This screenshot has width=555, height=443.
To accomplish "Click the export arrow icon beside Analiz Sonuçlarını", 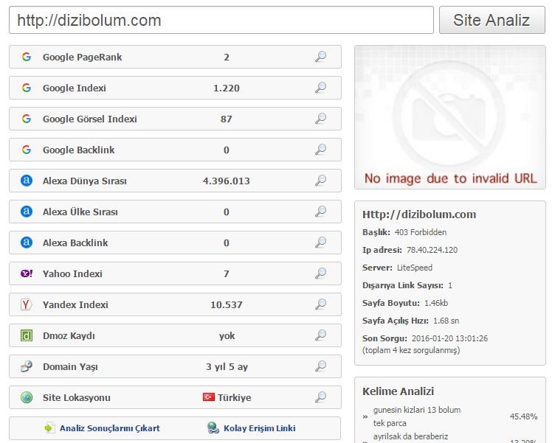I will 49,428.
